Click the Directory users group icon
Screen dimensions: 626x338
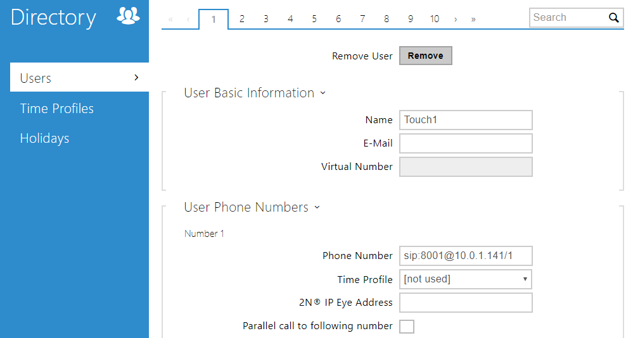[129, 17]
